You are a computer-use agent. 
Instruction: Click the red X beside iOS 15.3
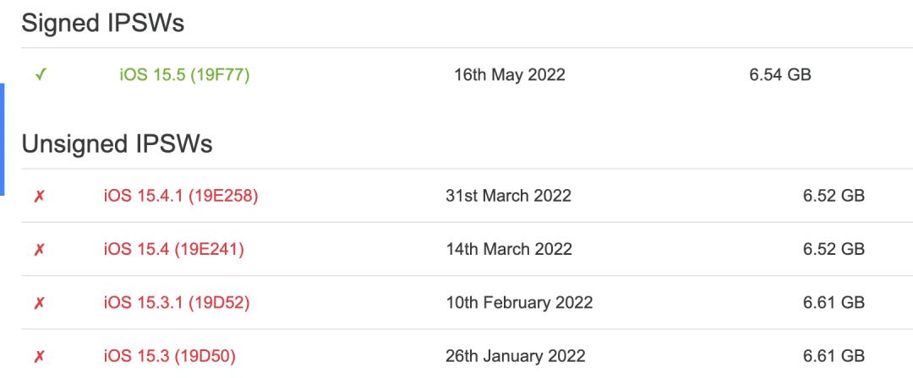pos(39,356)
